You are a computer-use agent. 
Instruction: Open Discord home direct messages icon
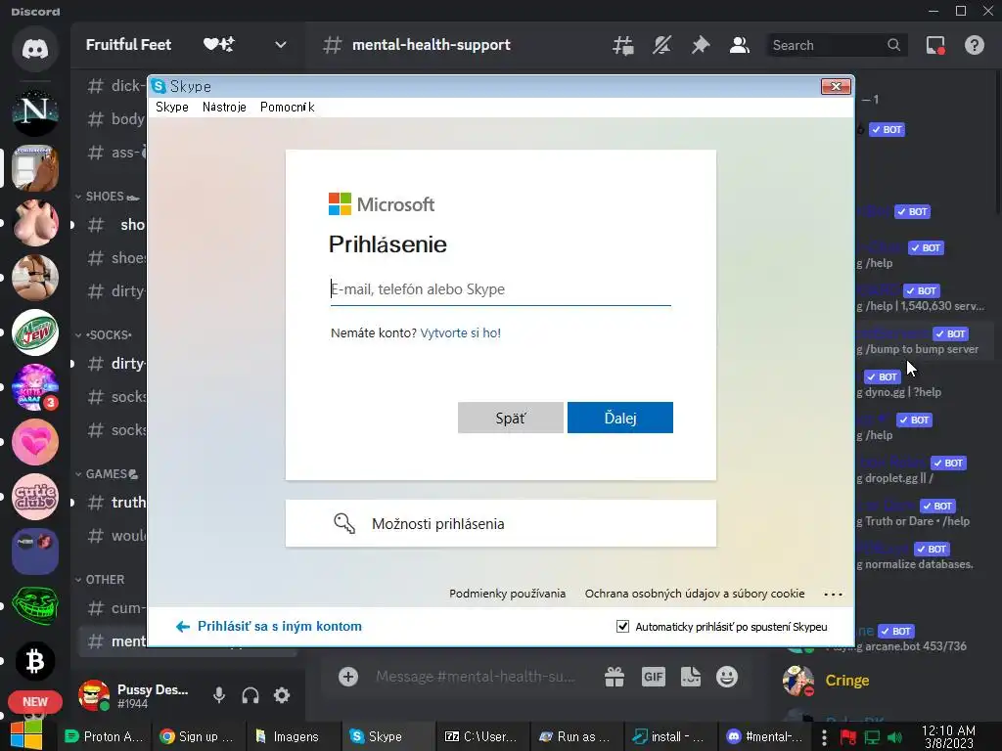click(x=35, y=49)
